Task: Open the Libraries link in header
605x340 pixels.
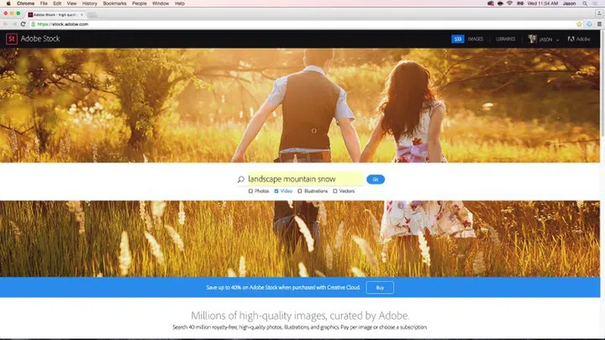Action: pyautogui.click(x=506, y=39)
